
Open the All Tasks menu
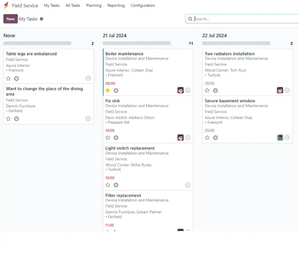tap(73, 6)
